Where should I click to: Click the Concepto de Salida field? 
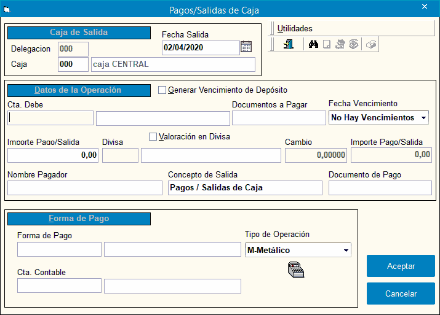(245, 188)
